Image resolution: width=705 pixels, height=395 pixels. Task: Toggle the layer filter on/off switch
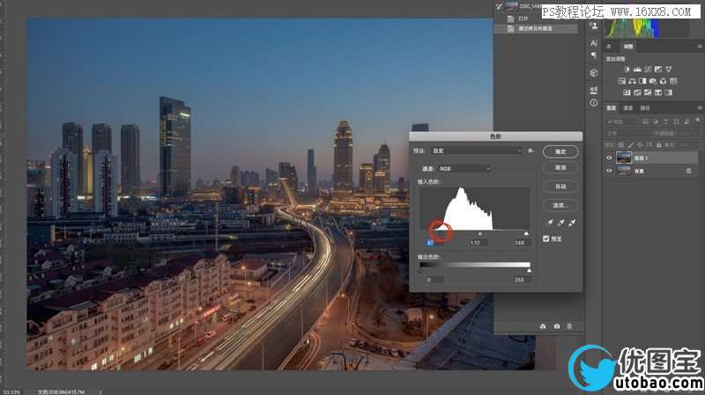(698, 121)
